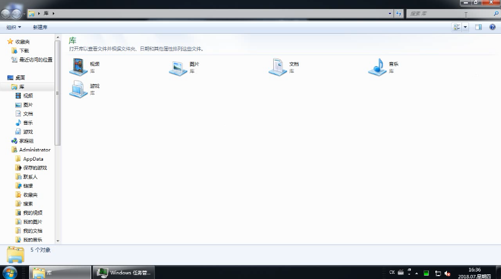Click the refresh button beside address bar

click(399, 13)
